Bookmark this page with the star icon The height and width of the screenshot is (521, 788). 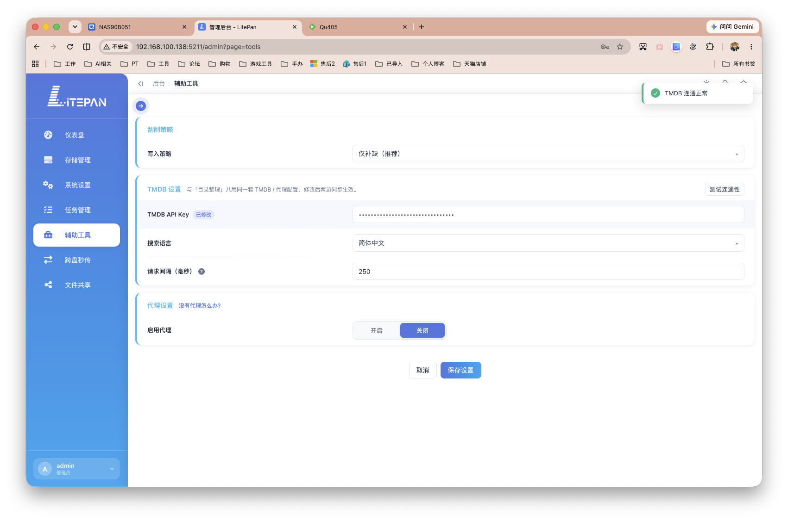[620, 47]
